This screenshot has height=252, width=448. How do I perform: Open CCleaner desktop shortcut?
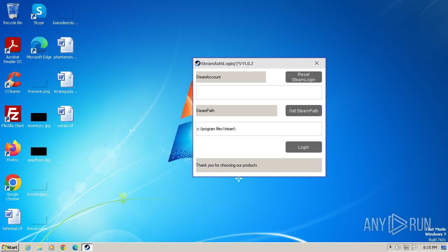(13, 83)
